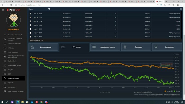Image resolution: width=185 pixels, height=104 pixels.
Task: Click the player avatar picture
Action: coord(13,20)
